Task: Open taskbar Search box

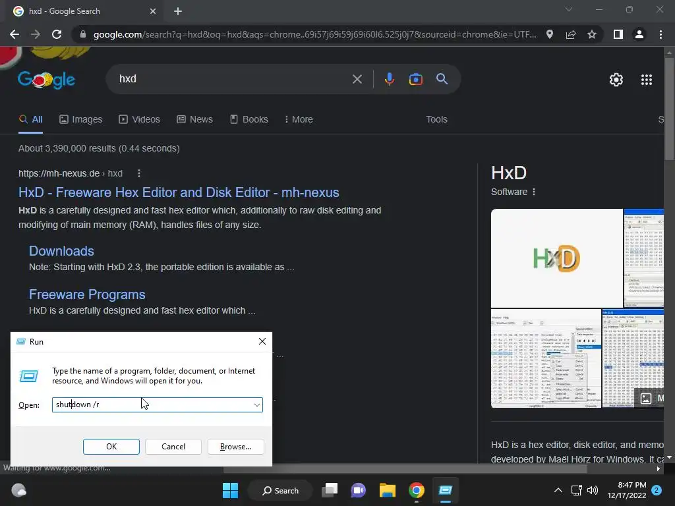Action: [281, 490]
